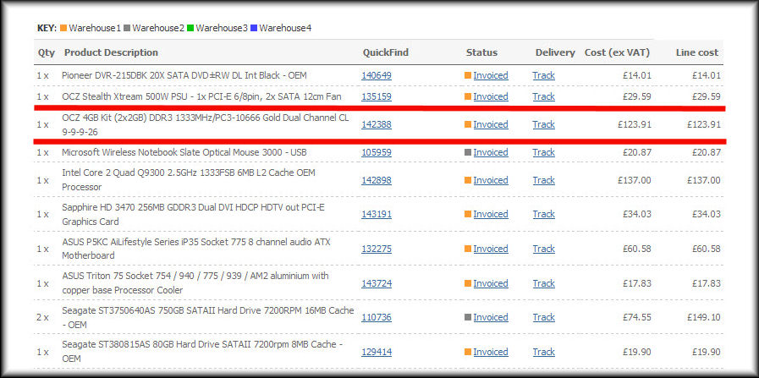The height and width of the screenshot is (378, 759).
Task: Select the OCZ 4GB Kit DDR3 product description
Action: pyautogui.click(x=206, y=124)
